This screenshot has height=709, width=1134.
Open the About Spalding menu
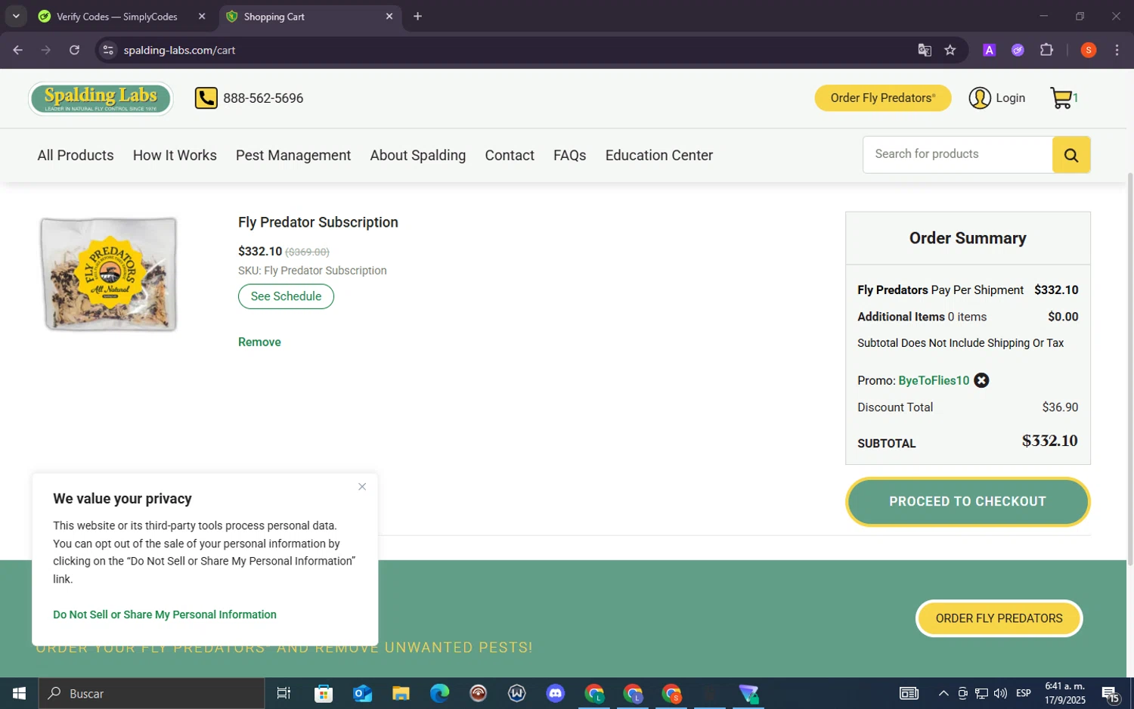(x=418, y=155)
